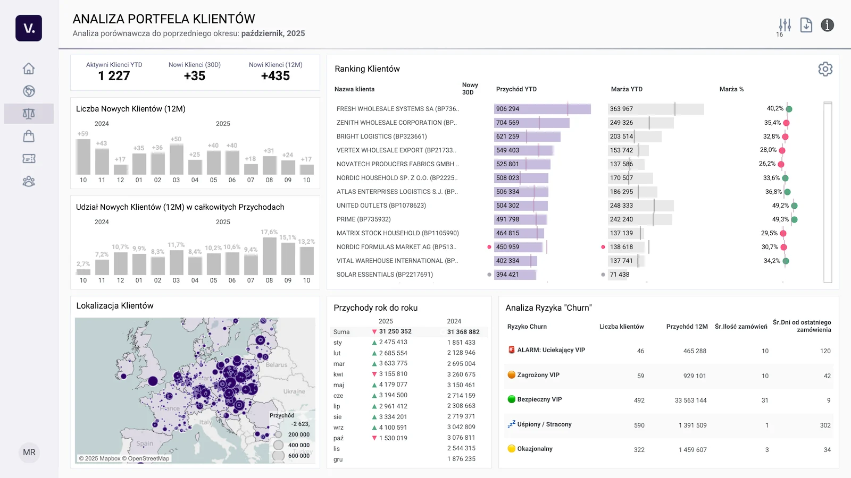Click the export report download icon
The image size is (851, 478).
point(806,25)
